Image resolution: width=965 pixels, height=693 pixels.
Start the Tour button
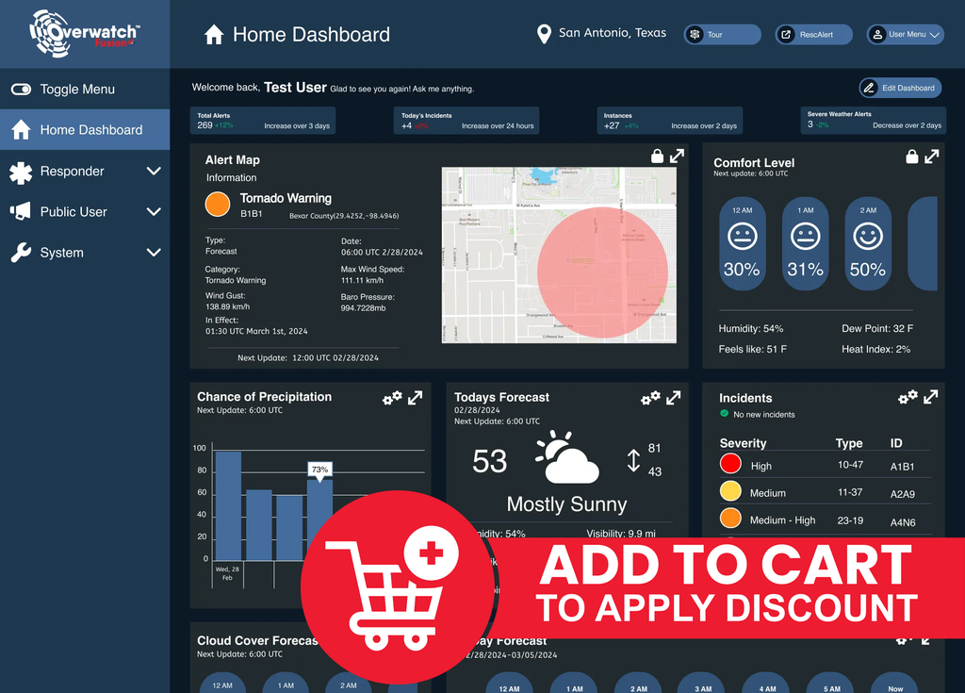pos(722,35)
